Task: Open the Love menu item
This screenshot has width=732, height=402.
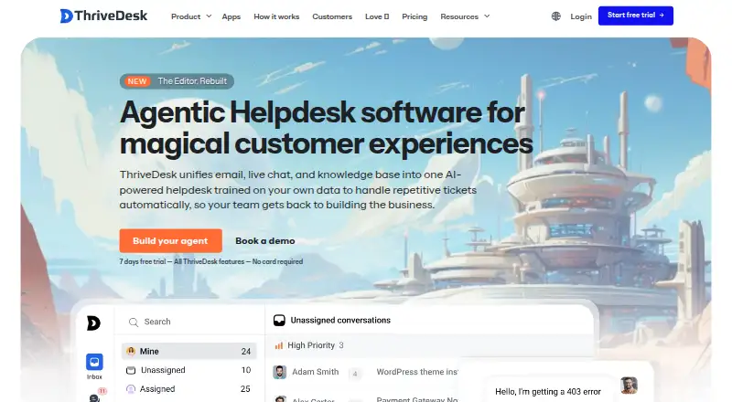Action: tap(377, 16)
